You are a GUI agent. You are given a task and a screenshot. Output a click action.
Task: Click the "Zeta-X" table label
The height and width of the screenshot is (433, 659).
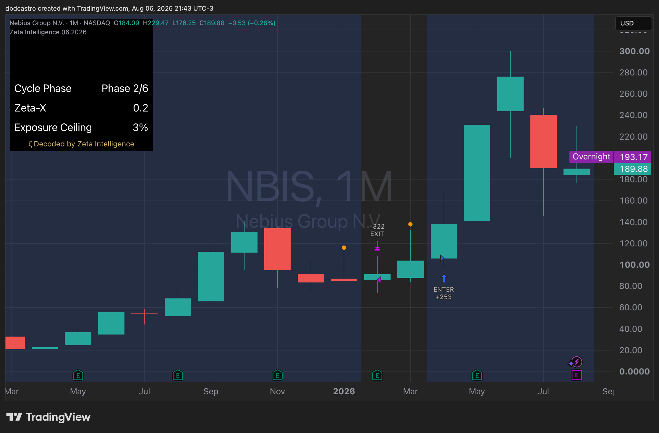pos(30,108)
